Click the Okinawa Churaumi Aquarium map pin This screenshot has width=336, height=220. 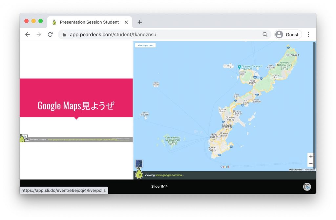pos(240,67)
